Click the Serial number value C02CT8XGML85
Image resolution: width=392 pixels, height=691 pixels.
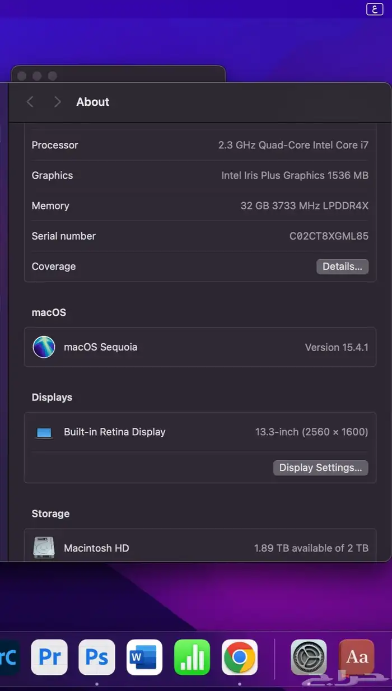pos(328,236)
